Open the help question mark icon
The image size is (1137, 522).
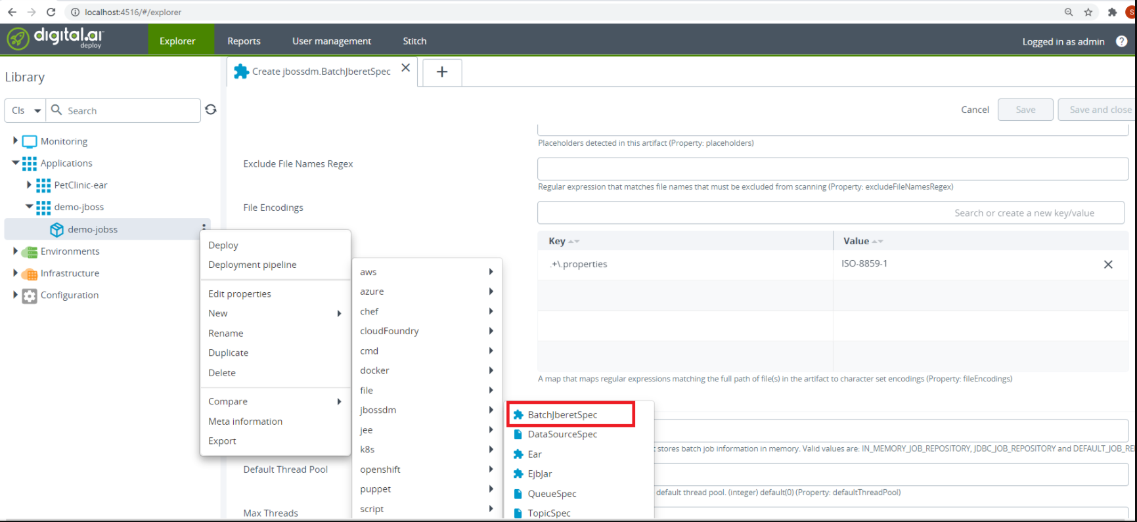[x=1121, y=41]
